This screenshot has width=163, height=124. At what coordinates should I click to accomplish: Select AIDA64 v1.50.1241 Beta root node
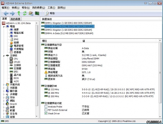click(18, 23)
